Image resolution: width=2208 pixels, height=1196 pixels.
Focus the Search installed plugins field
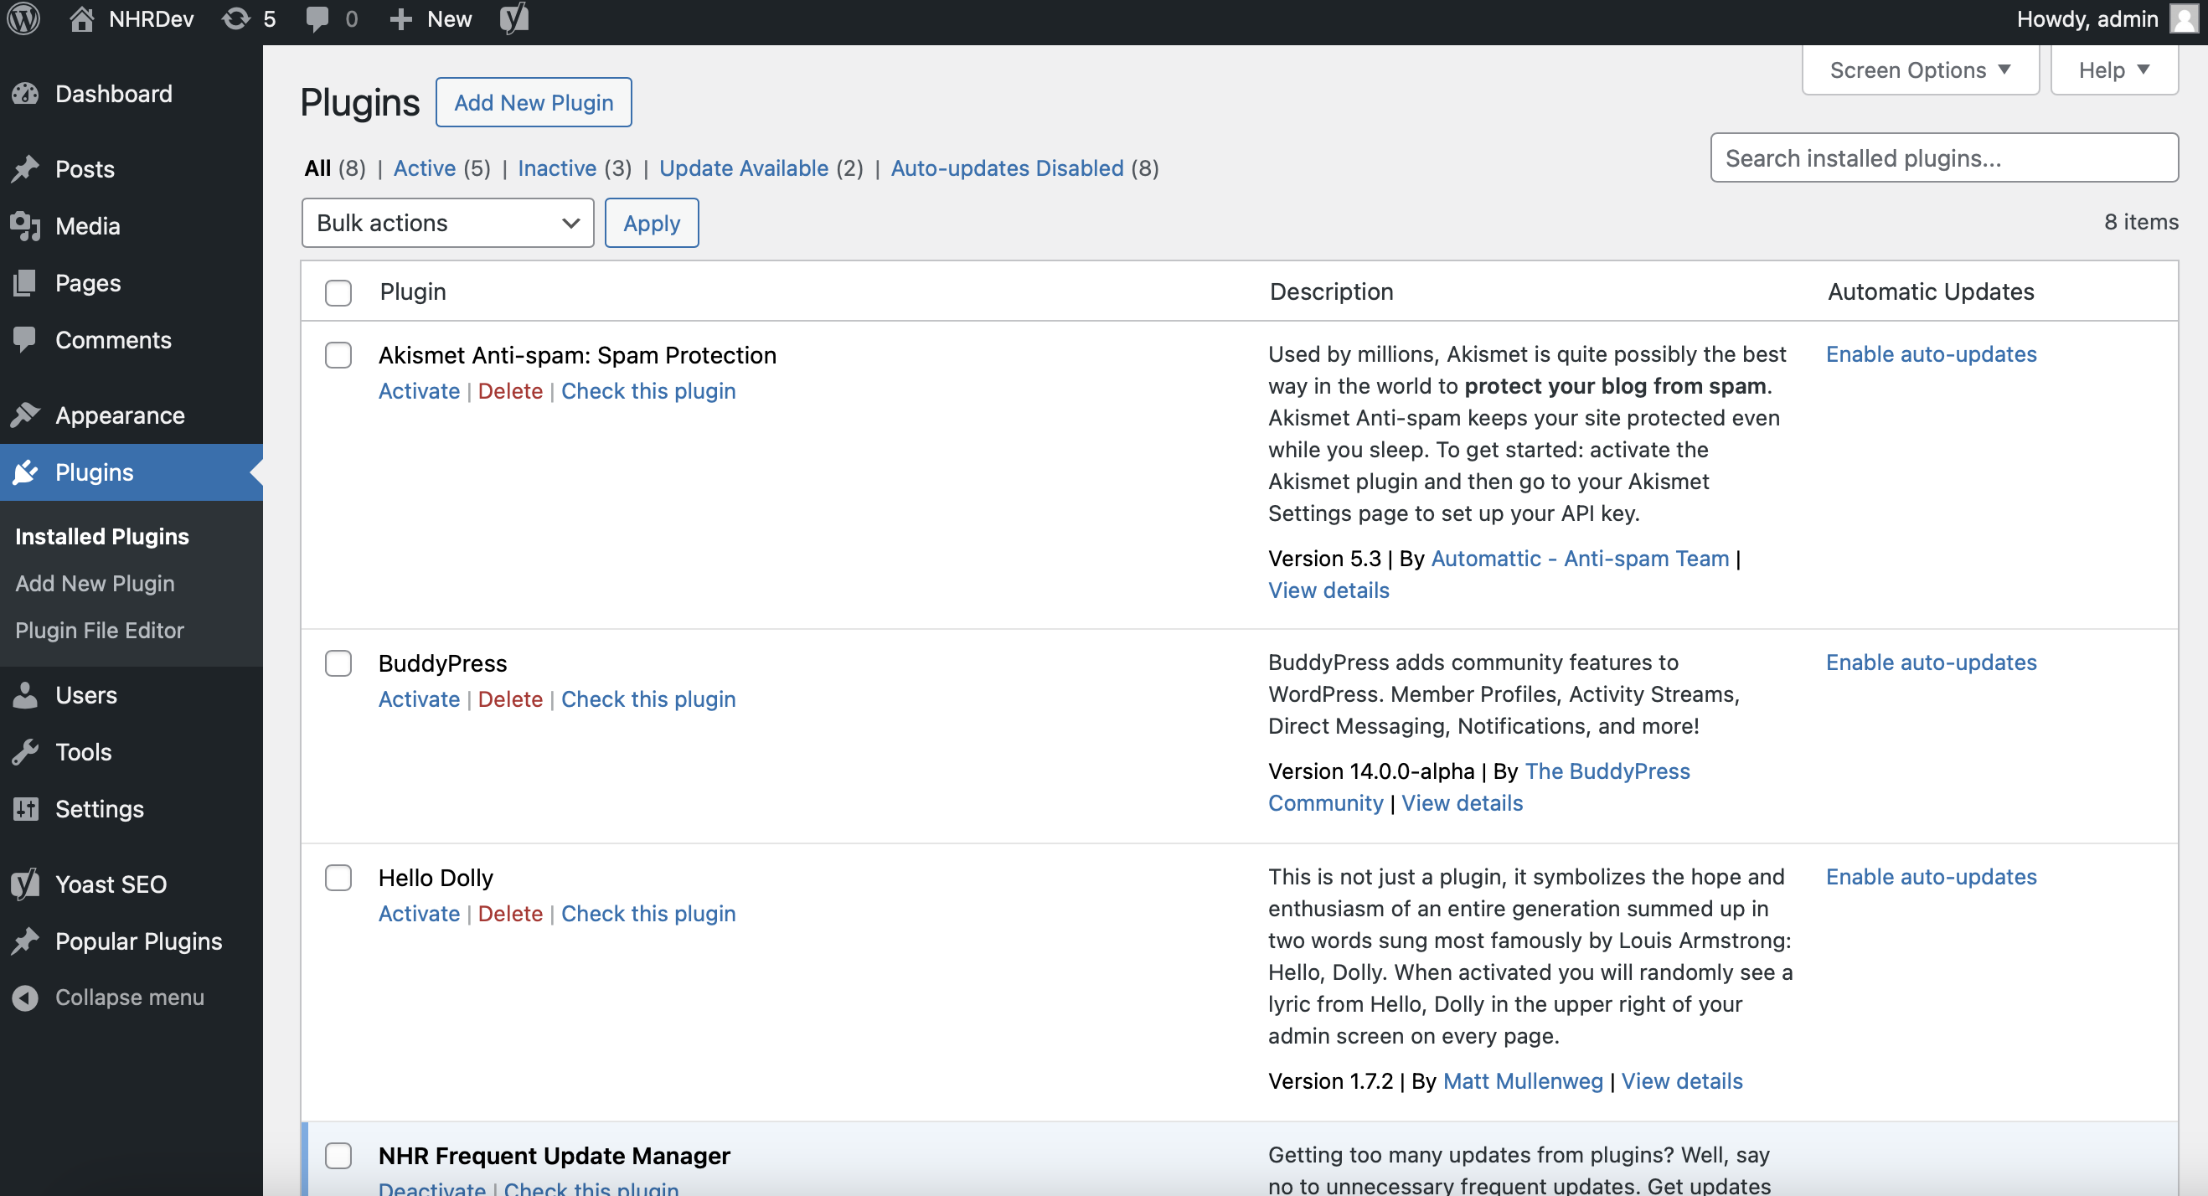click(1944, 157)
